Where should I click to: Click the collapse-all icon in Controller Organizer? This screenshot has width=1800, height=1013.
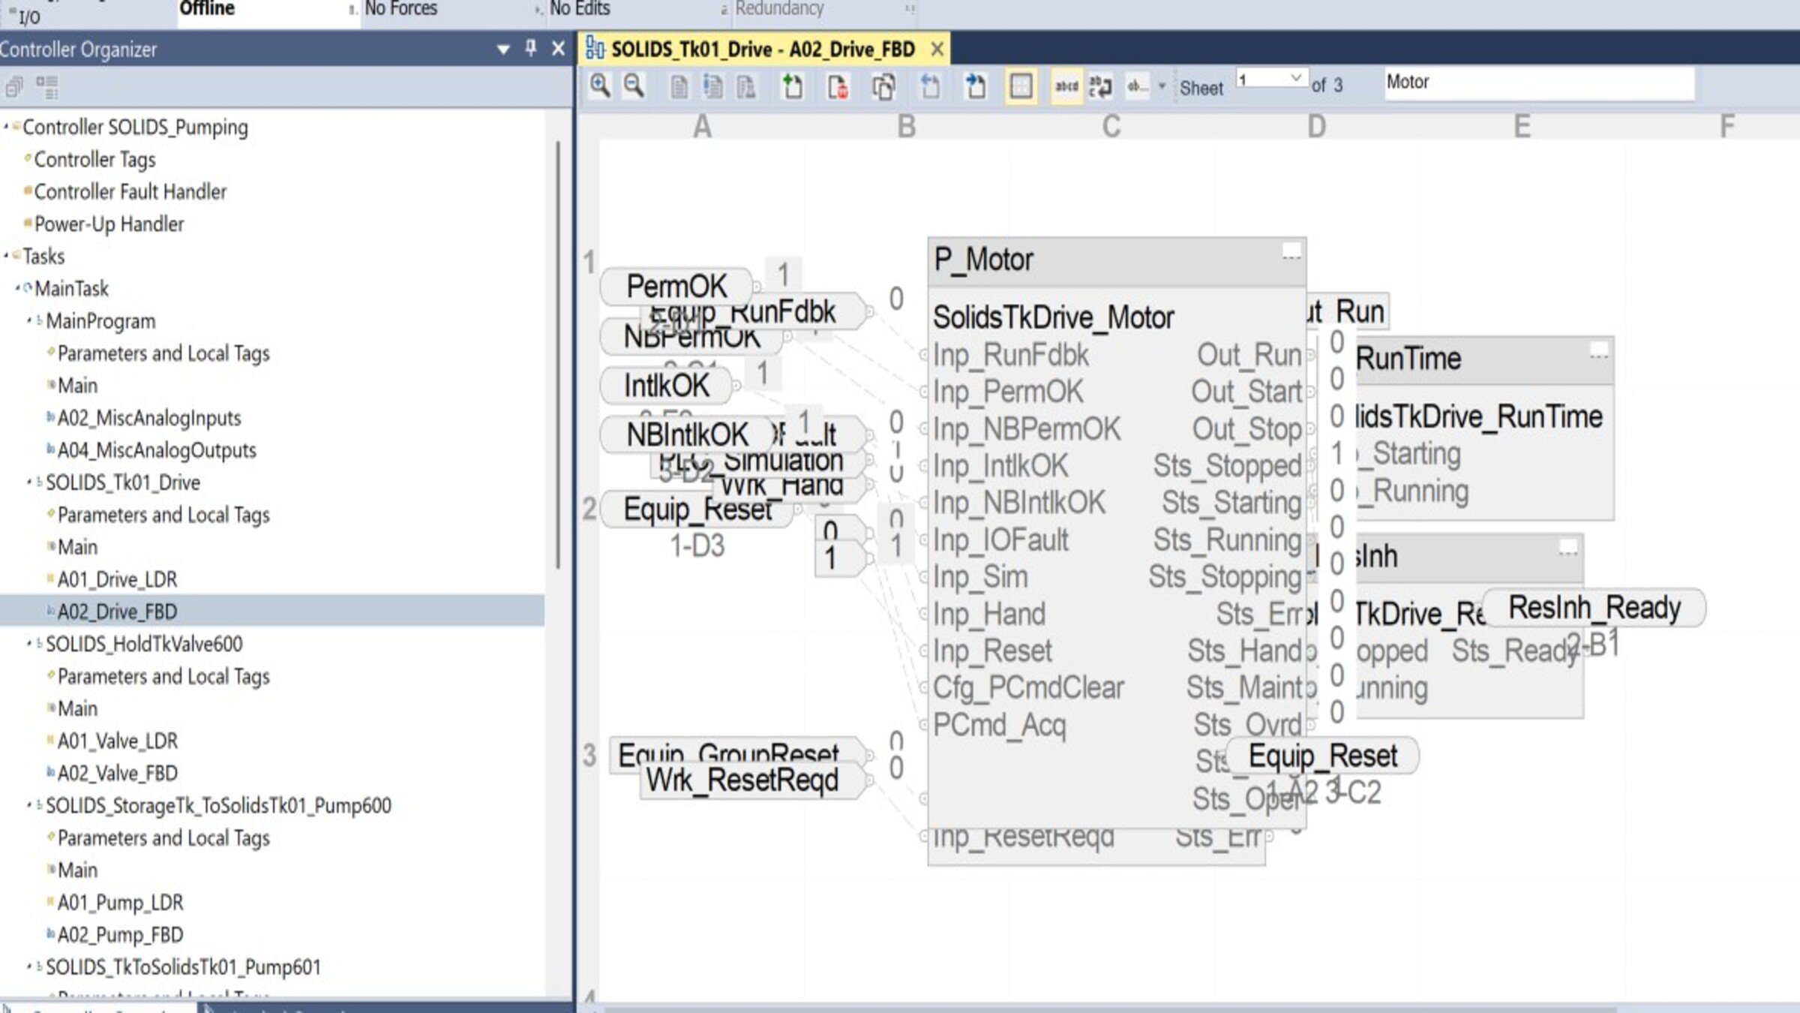[14, 88]
